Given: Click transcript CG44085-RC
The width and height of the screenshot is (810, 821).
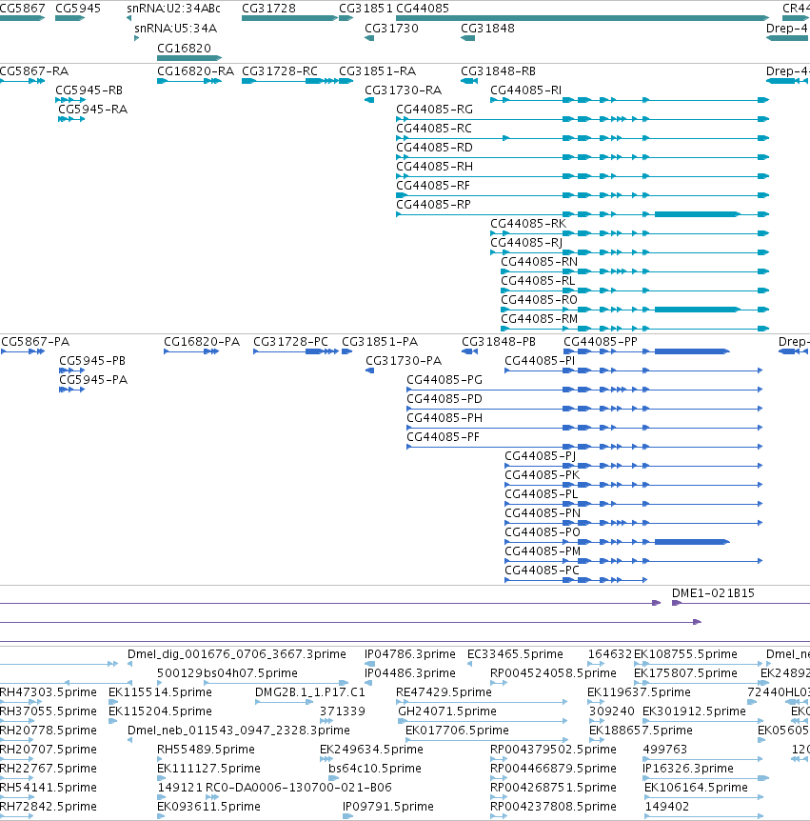Looking at the screenshot, I should coord(434,129).
